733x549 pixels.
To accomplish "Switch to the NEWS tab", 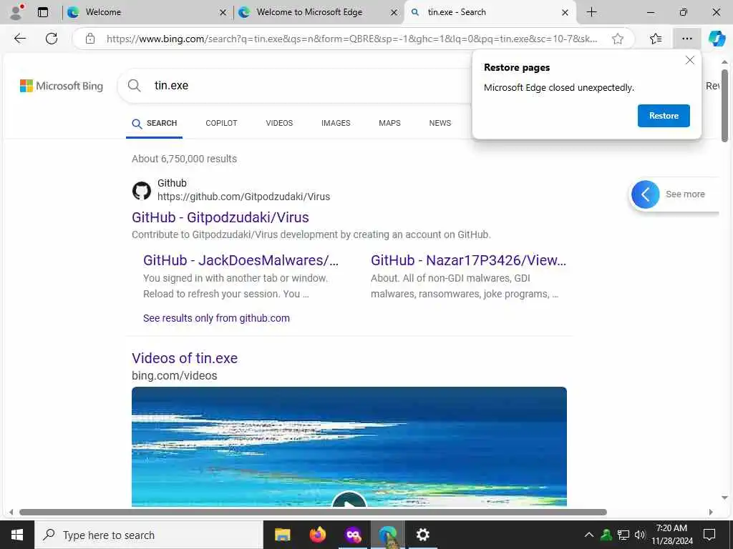I will [x=440, y=123].
